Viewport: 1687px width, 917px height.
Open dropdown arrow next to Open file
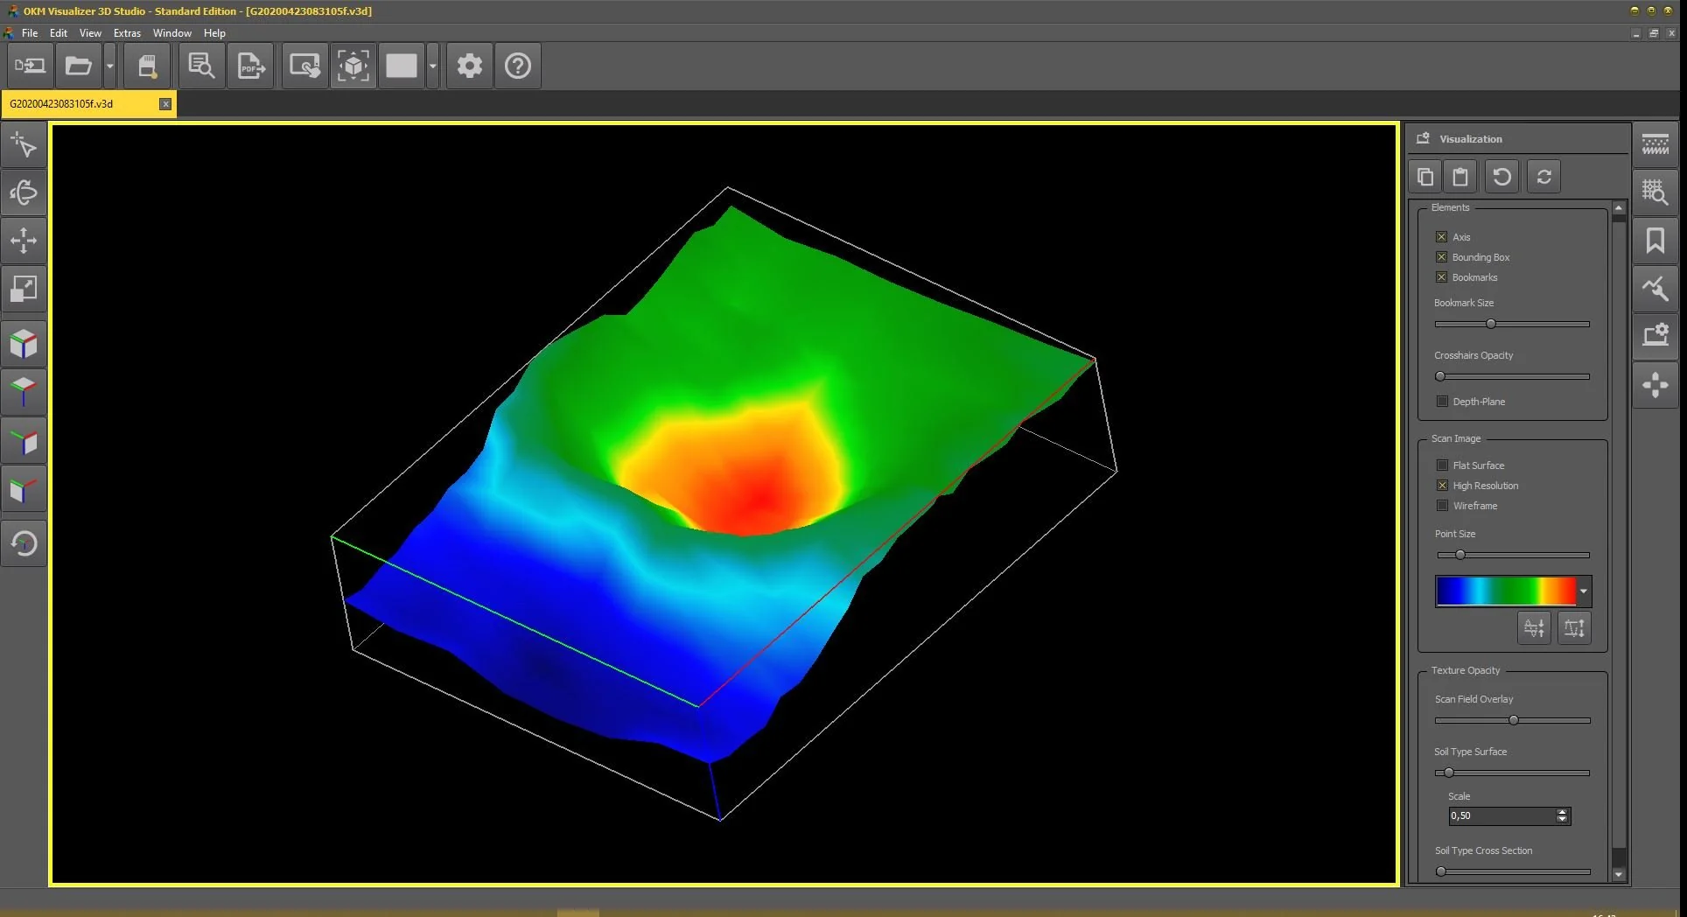(x=109, y=66)
